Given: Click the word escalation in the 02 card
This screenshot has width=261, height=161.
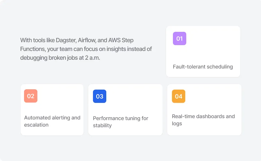Looking at the screenshot, I should tap(36, 125).
